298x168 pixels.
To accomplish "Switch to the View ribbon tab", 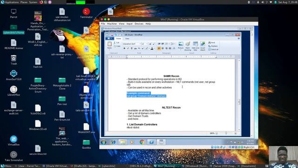I will point(127,38).
